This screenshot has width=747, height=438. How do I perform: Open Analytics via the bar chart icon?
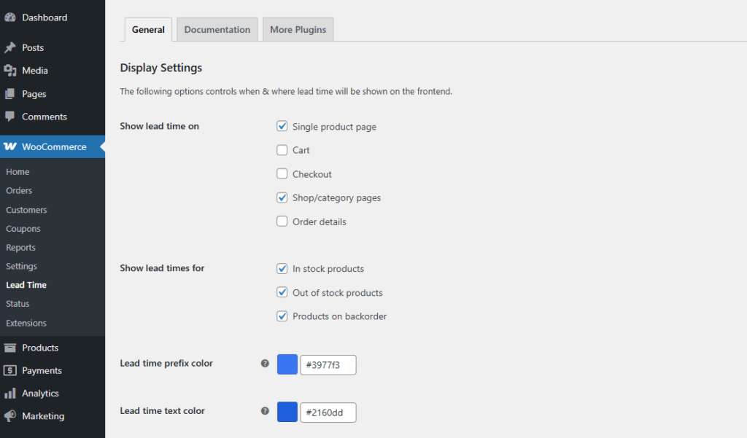pos(12,393)
